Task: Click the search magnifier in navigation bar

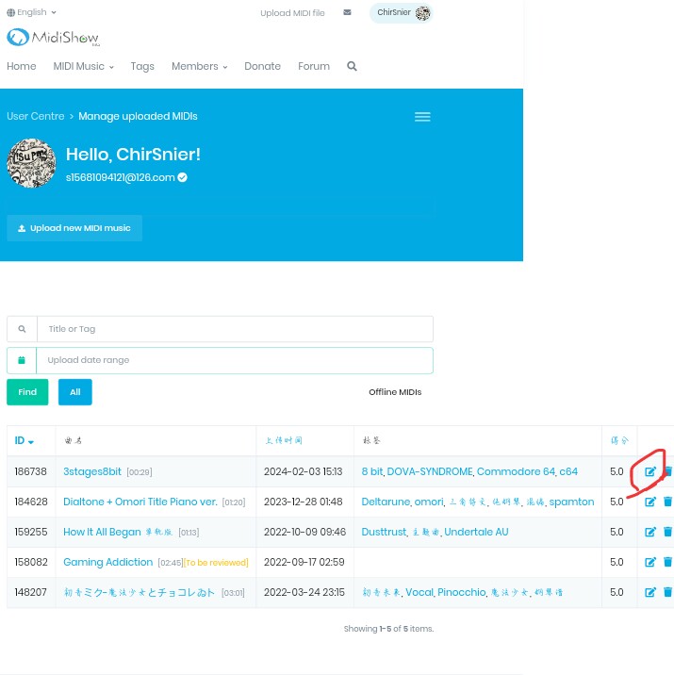Action: click(352, 66)
